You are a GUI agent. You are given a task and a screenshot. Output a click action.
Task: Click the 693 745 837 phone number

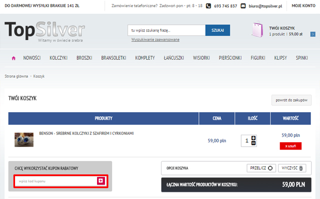point(225,6)
